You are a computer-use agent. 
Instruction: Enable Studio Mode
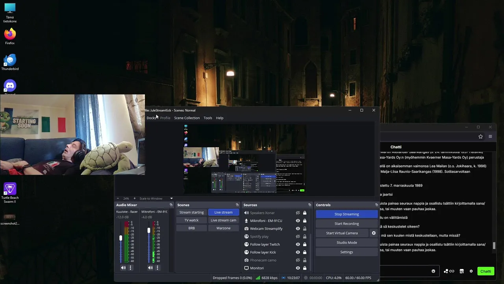(346, 243)
